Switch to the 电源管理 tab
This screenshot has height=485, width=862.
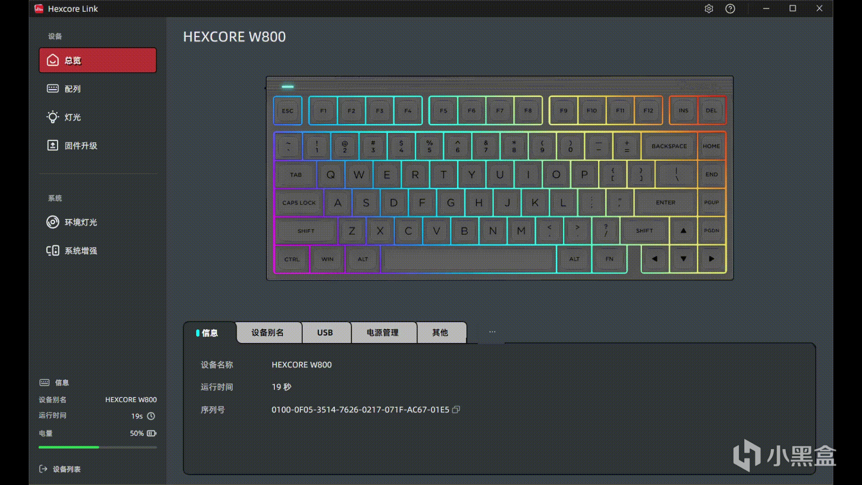383,333
